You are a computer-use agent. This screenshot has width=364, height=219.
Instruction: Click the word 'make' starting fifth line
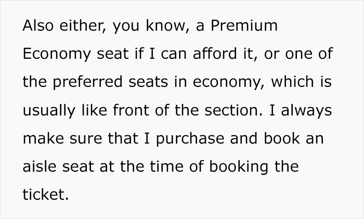click(x=43, y=138)
